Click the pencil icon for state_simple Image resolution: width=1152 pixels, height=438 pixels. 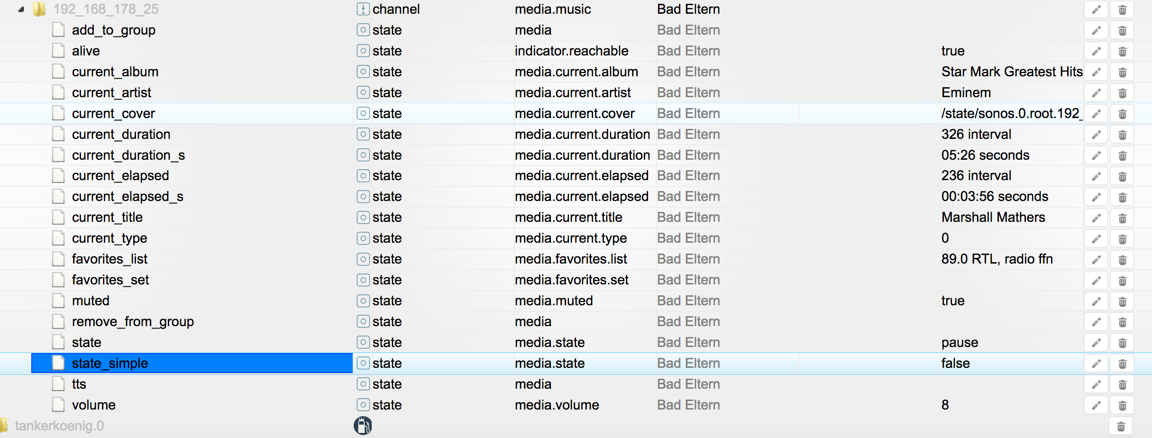point(1096,364)
